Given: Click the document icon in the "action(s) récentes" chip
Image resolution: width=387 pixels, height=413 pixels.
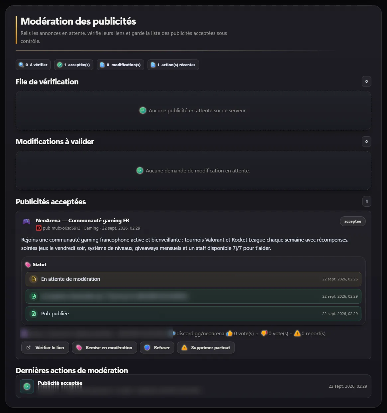Looking at the screenshot, I should 153,65.
